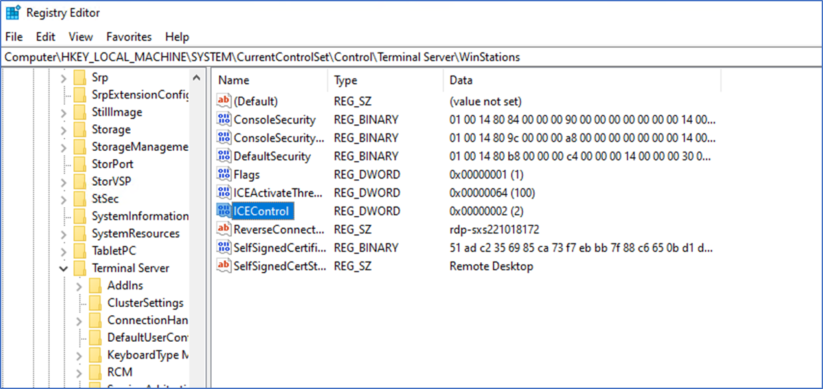823x389 pixels.
Task: Expand the Srp key
Action: 63,78
